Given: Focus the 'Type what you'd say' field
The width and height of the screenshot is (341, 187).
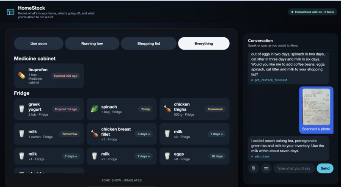Looking at the screenshot, I should click(294, 168).
